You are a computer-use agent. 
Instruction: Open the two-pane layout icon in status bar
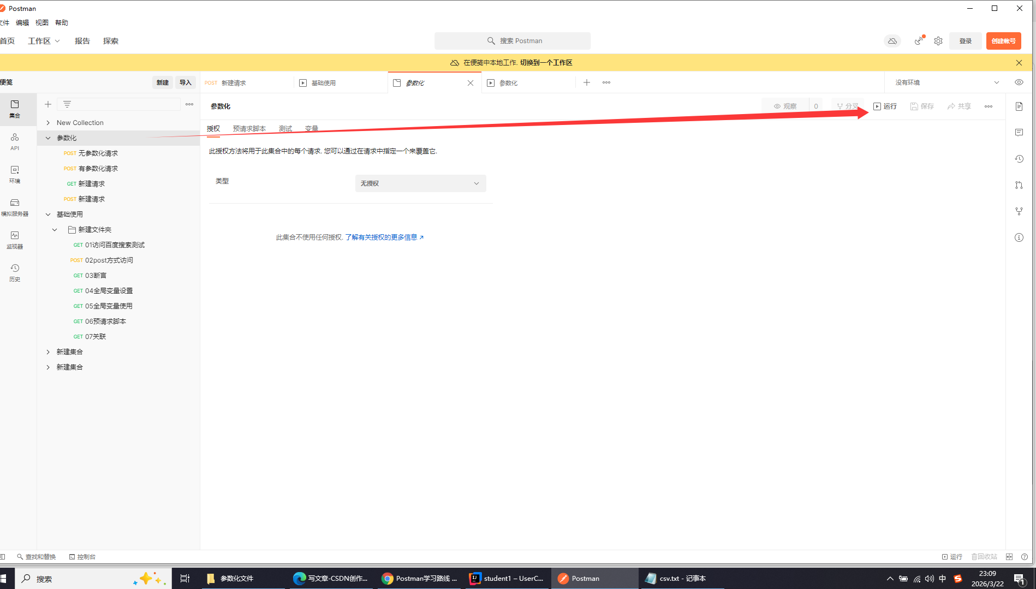[x=1009, y=557]
